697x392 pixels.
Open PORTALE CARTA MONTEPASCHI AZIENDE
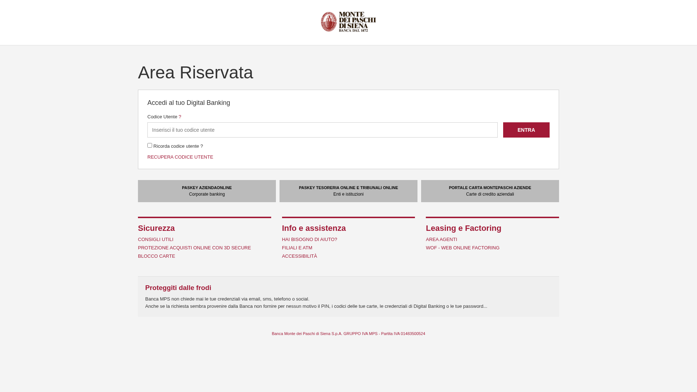[490, 191]
